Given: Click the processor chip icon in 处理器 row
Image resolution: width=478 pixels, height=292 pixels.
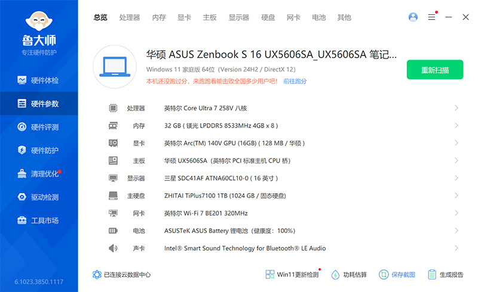Looking at the screenshot, I should [113, 108].
